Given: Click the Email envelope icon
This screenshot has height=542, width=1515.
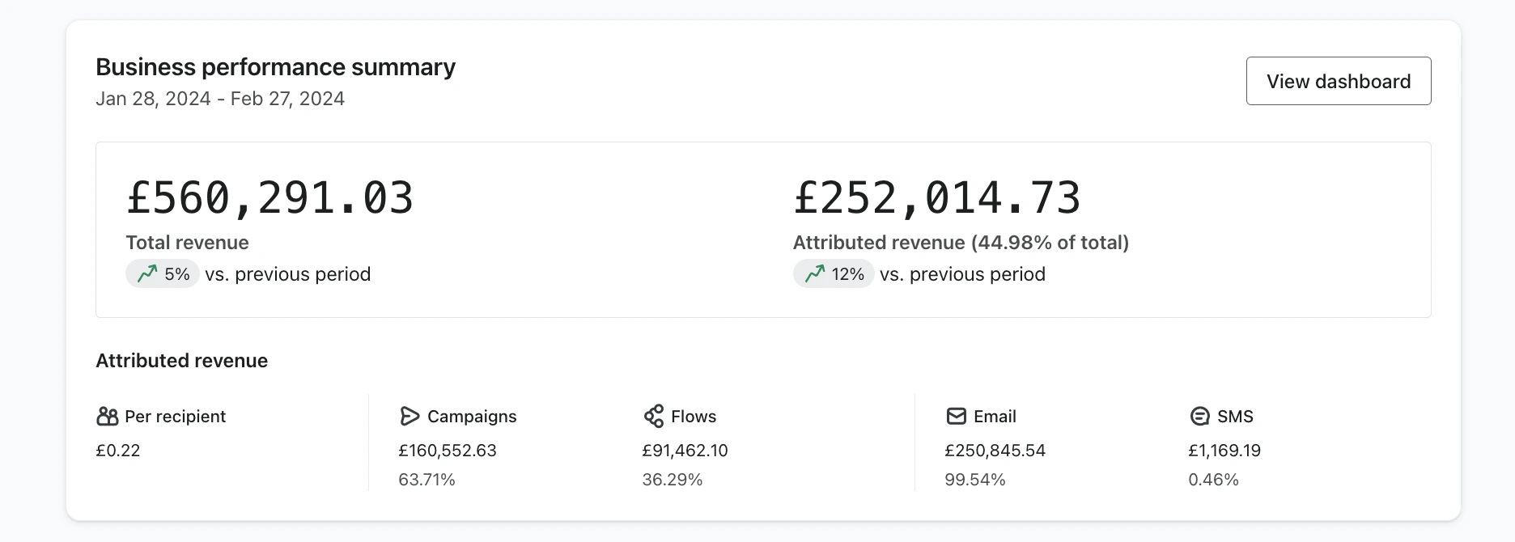Looking at the screenshot, I should point(956,417).
